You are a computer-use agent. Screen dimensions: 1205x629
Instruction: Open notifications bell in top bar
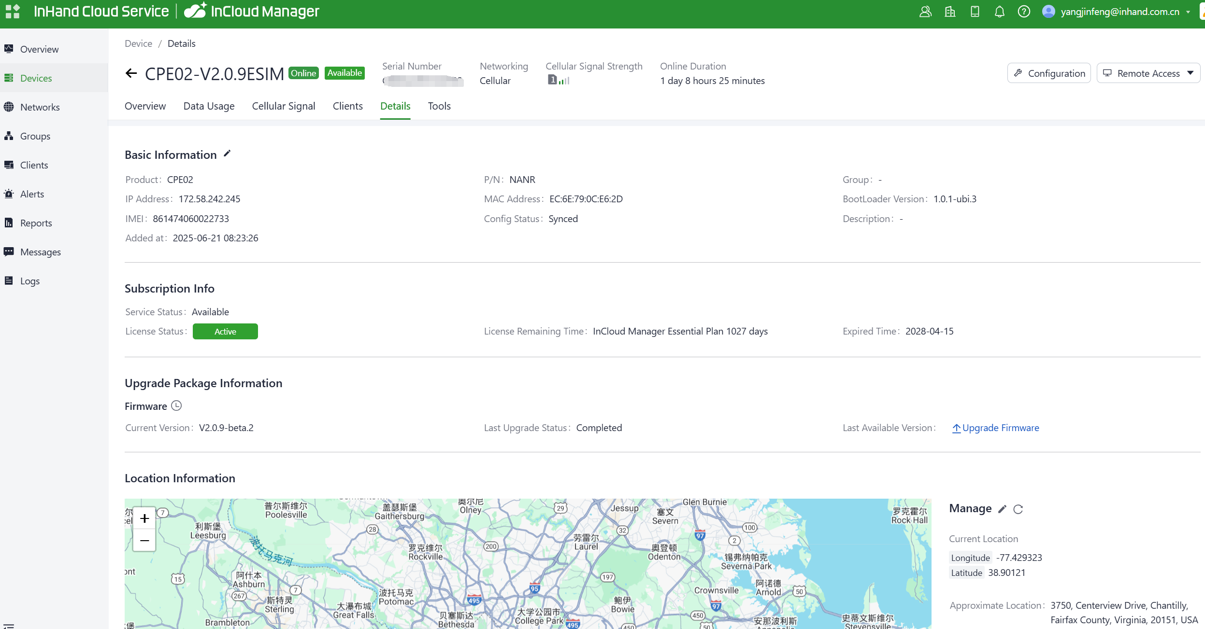coord(999,12)
